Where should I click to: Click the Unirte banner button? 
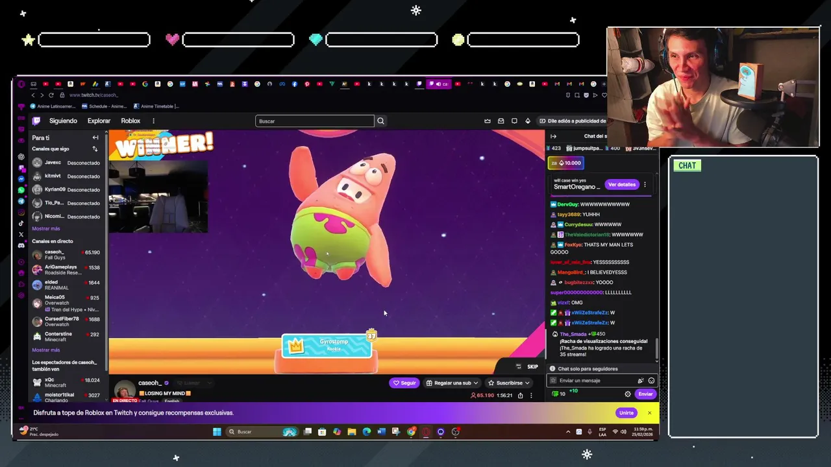point(626,413)
